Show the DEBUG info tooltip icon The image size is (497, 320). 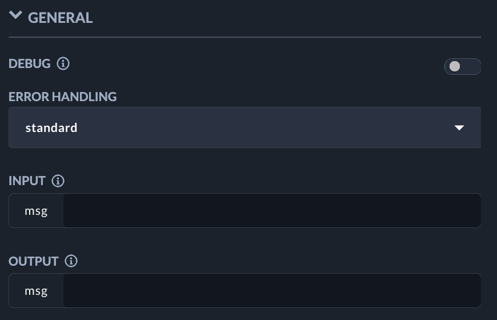pyautogui.click(x=63, y=63)
